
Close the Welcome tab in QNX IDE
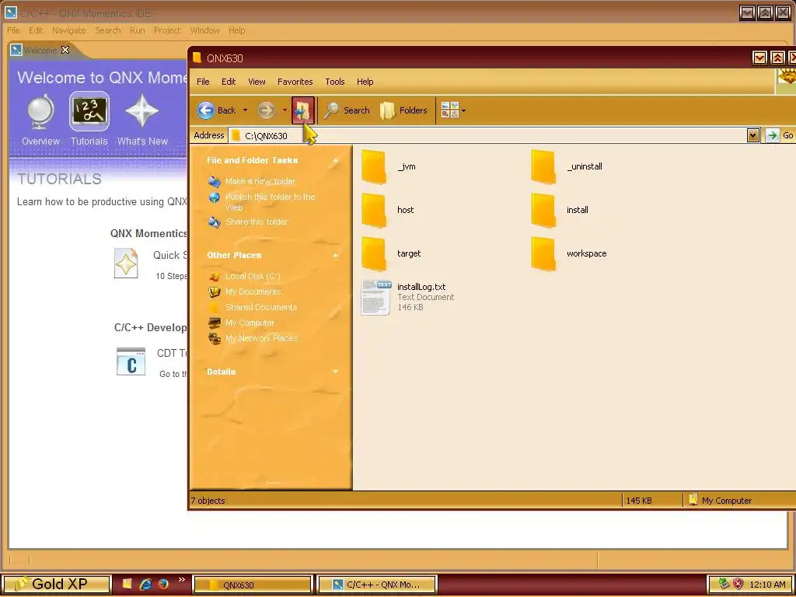click(65, 50)
